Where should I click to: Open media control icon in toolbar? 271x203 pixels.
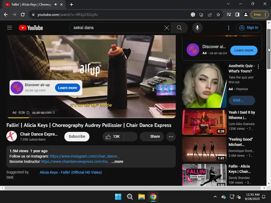229,15
